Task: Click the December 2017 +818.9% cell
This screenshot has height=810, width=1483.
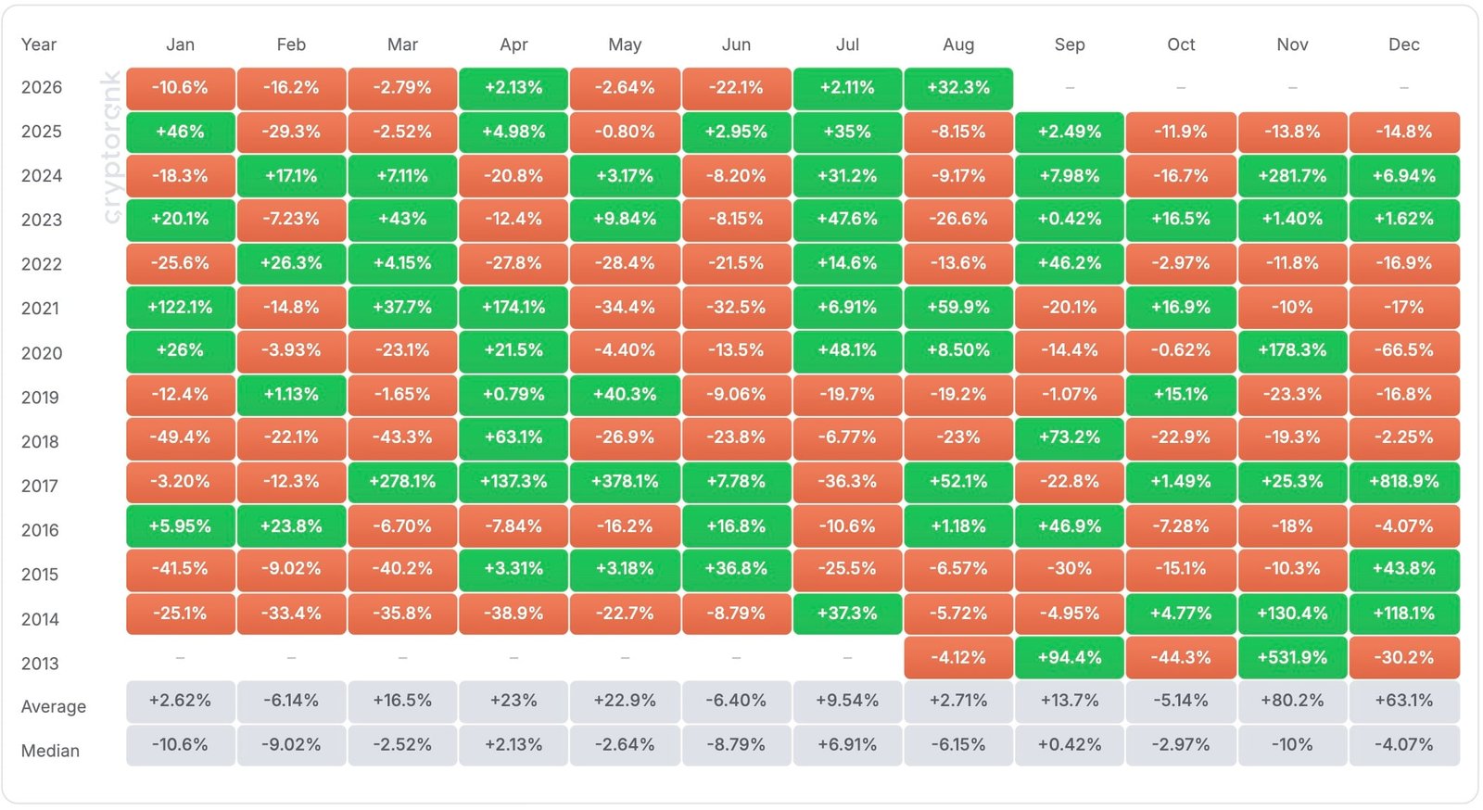Action: (1404, 482)
